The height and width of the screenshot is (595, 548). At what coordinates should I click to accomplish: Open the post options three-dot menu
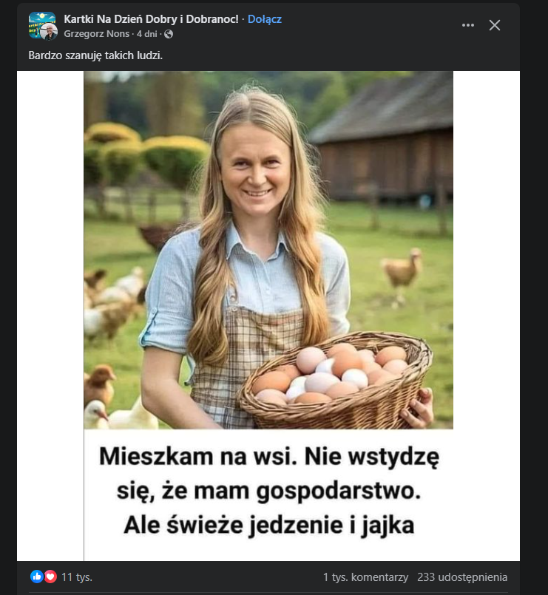click(467, 25)
